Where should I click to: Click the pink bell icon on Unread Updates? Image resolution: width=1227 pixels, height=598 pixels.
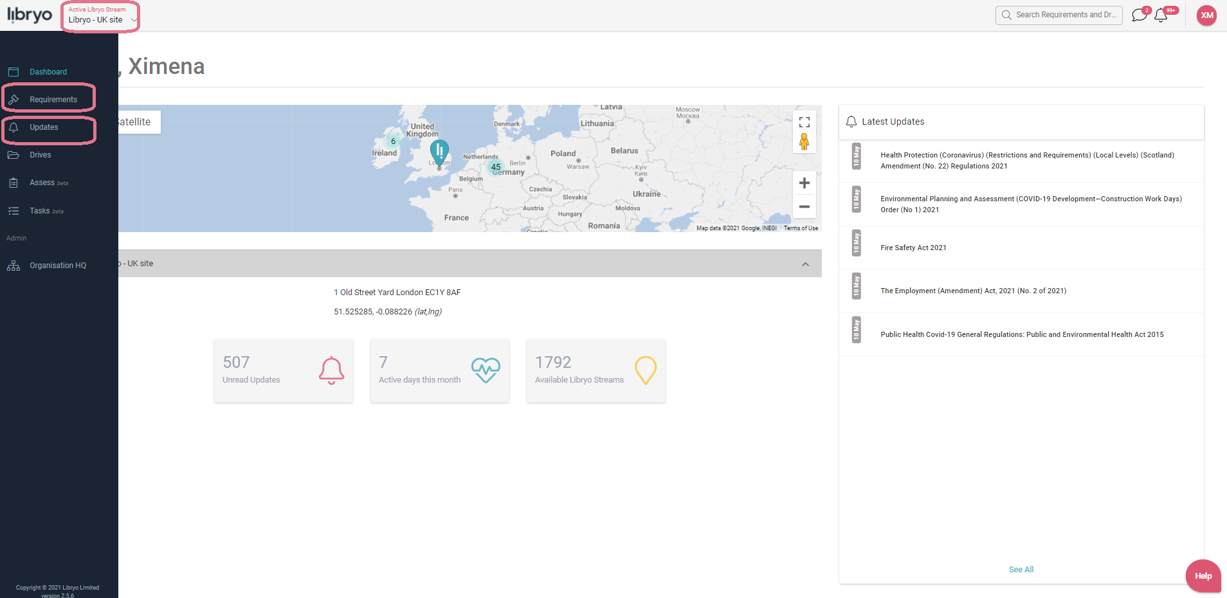(x=331, y=370)
